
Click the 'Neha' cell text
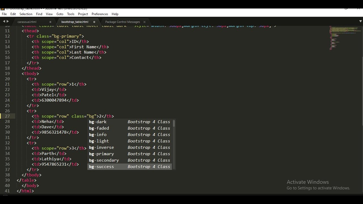click(x=47, y=122)
